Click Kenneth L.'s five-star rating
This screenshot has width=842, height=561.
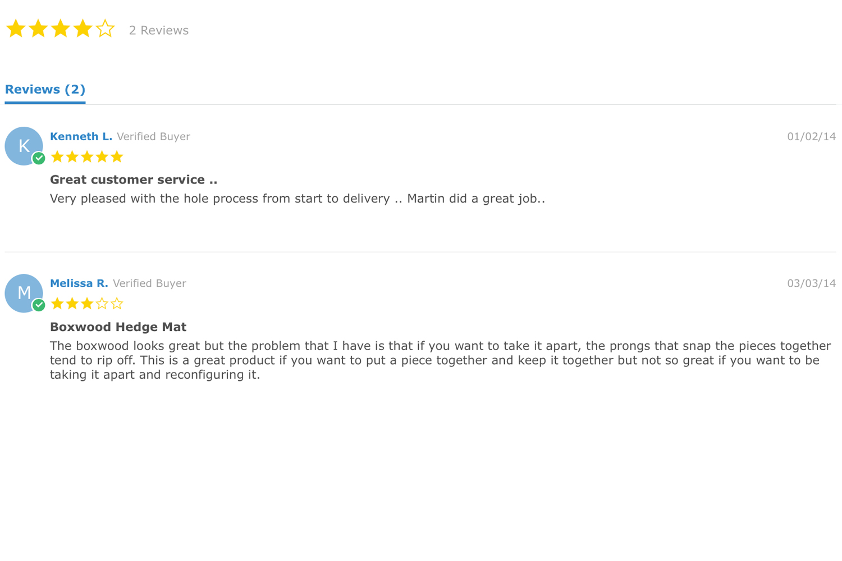coord(87,157)
